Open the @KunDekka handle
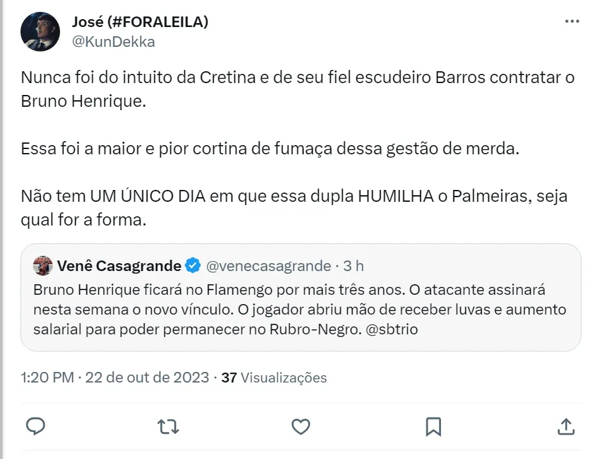 112,42
